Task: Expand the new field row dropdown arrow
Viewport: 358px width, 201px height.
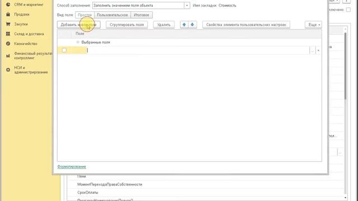Action: click(318, 50)
